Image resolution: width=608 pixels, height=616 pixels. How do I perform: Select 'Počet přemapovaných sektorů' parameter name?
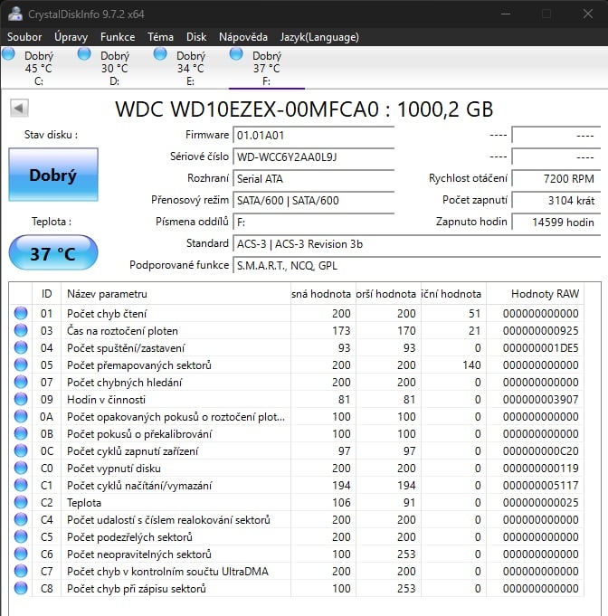139,365
